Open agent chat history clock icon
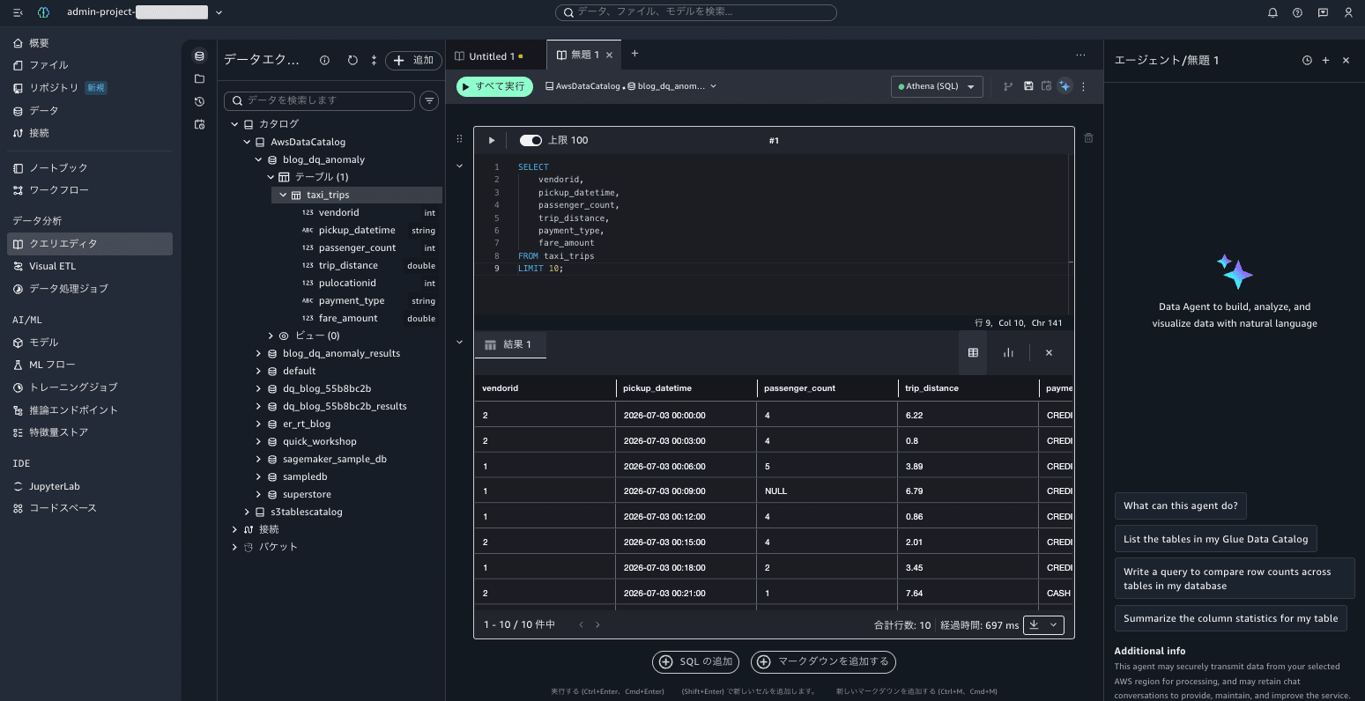The image size is (1365, 701). 1307,61
